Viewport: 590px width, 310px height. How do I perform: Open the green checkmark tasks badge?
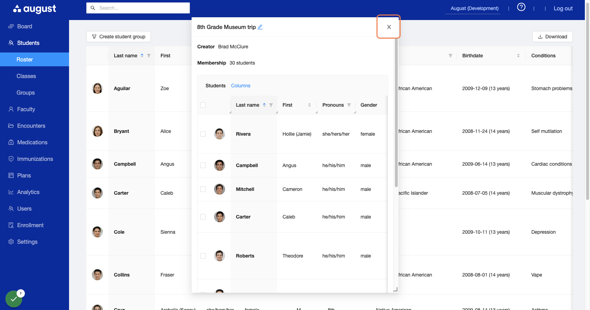click(x=14, y=299)
